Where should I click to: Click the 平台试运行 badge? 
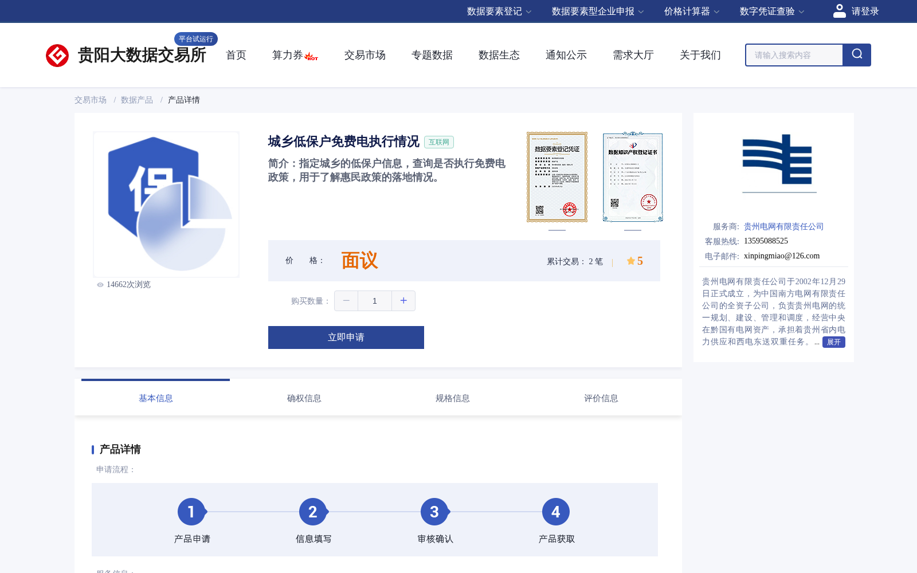tap(196, 39)
